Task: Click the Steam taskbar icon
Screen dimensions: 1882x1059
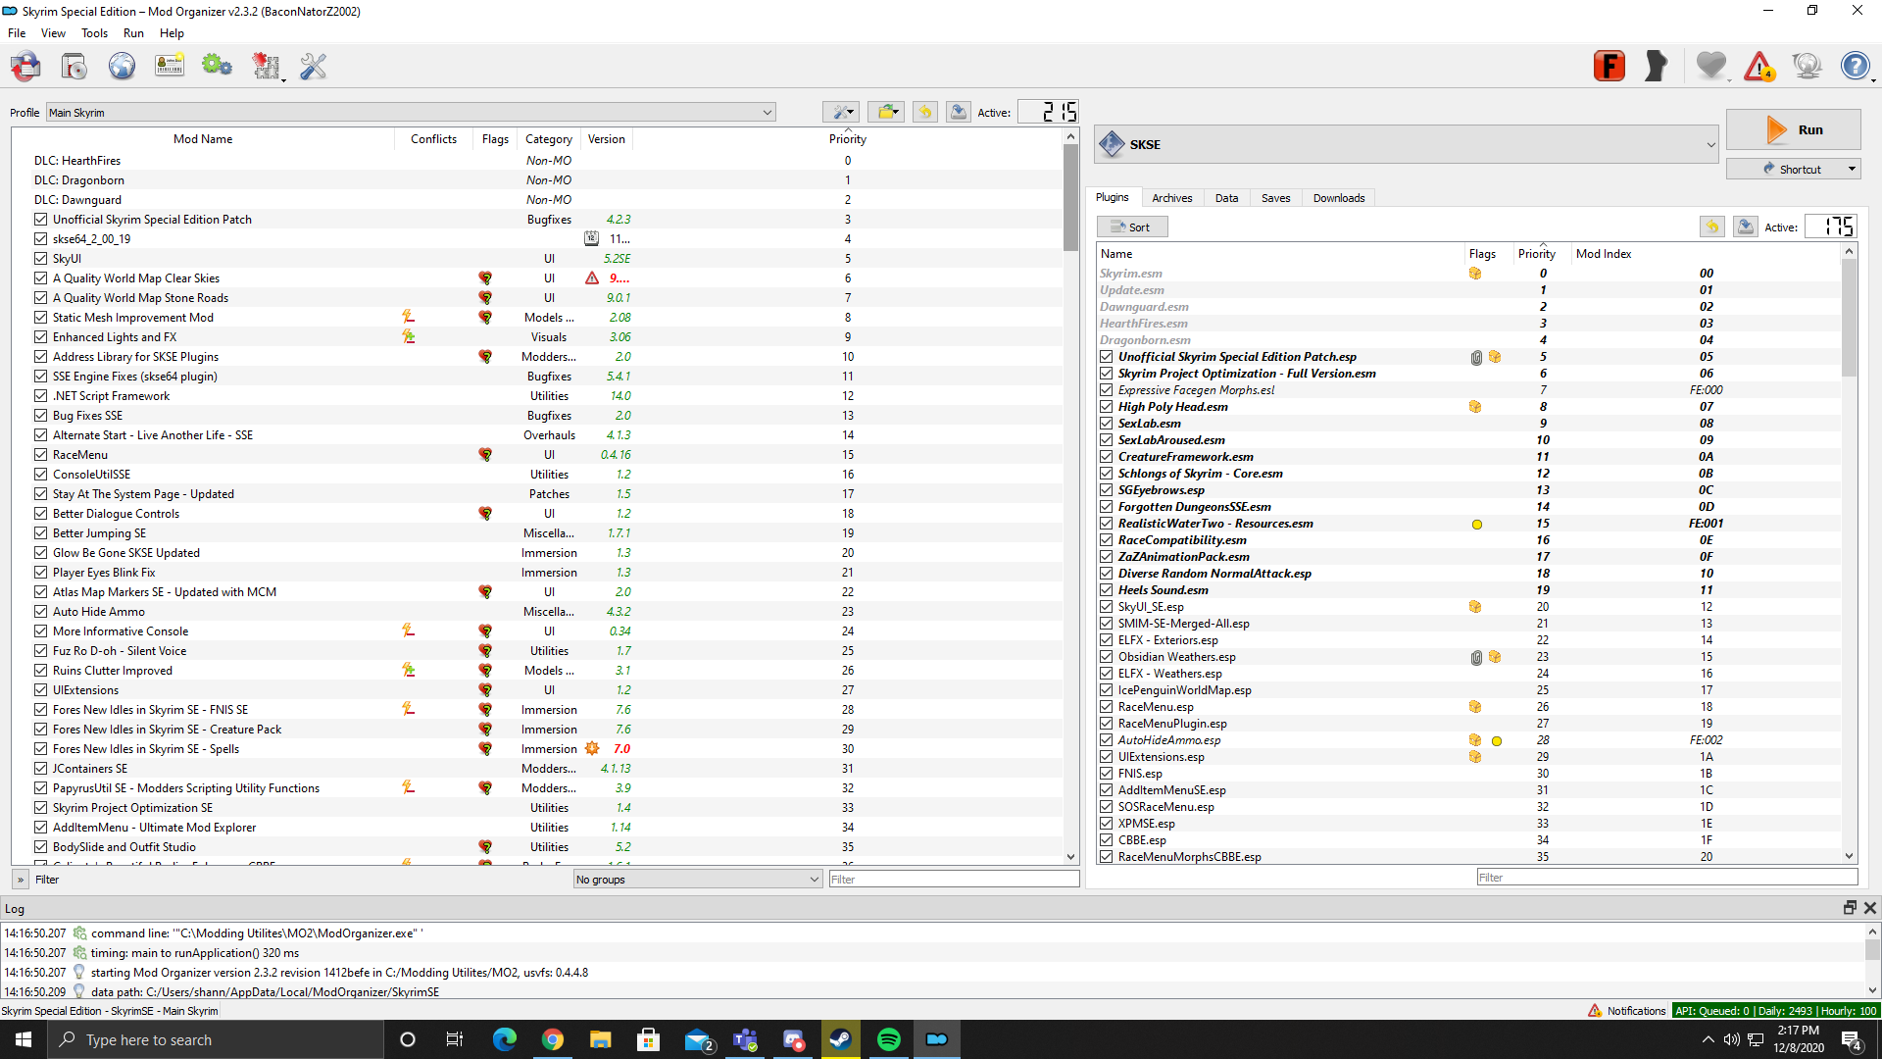Action: pos(840,1039)
